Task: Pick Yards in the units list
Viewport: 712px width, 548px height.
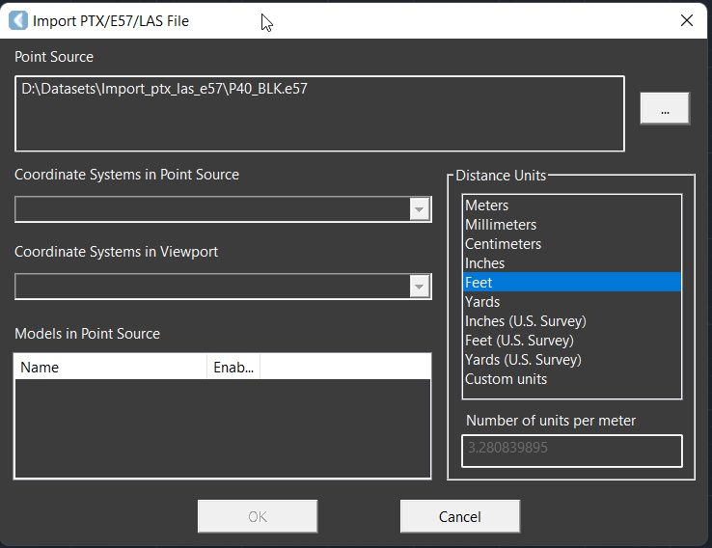Action: click(x=482, y=302)
